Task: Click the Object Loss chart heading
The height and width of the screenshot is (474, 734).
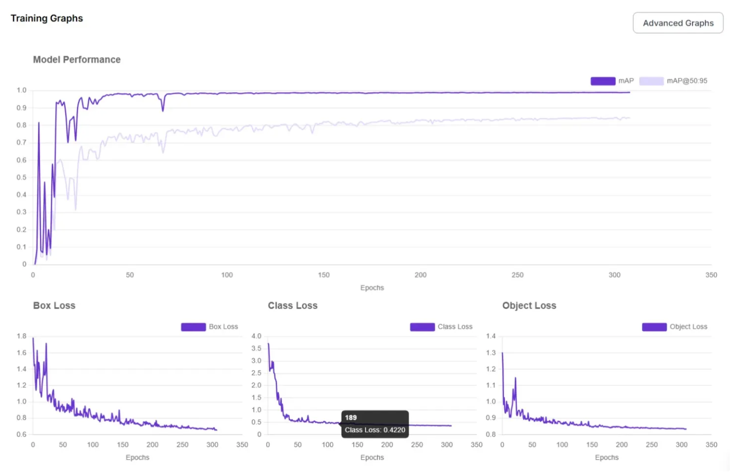Action: [x=529, y=306]
